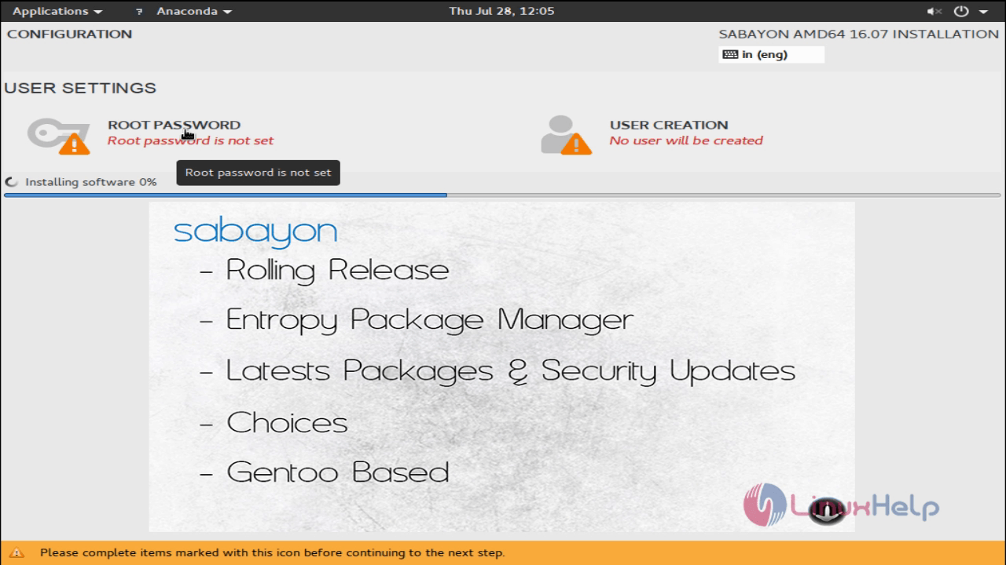Expand the system menu arrow
The image size is (1006, 565).
[982, 12]
